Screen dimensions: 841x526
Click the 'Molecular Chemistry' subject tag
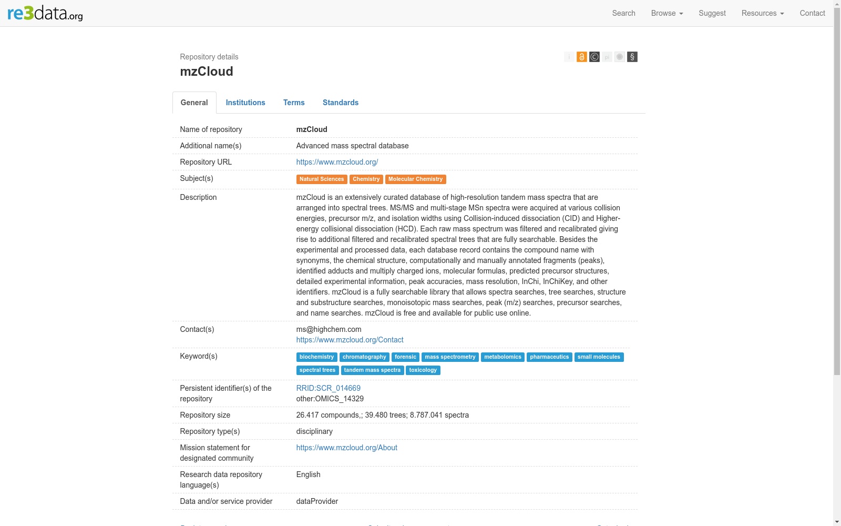click(415, 179)
